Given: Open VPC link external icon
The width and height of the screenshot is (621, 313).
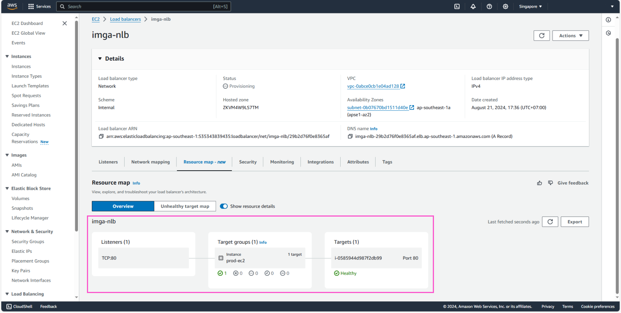Looking at the screenshot, I should tap(403, 86).
